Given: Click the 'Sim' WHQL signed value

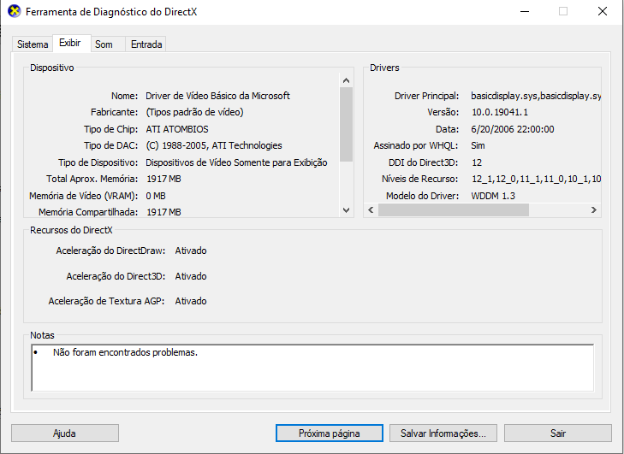Looking at the screenshot, I should 478,145.
